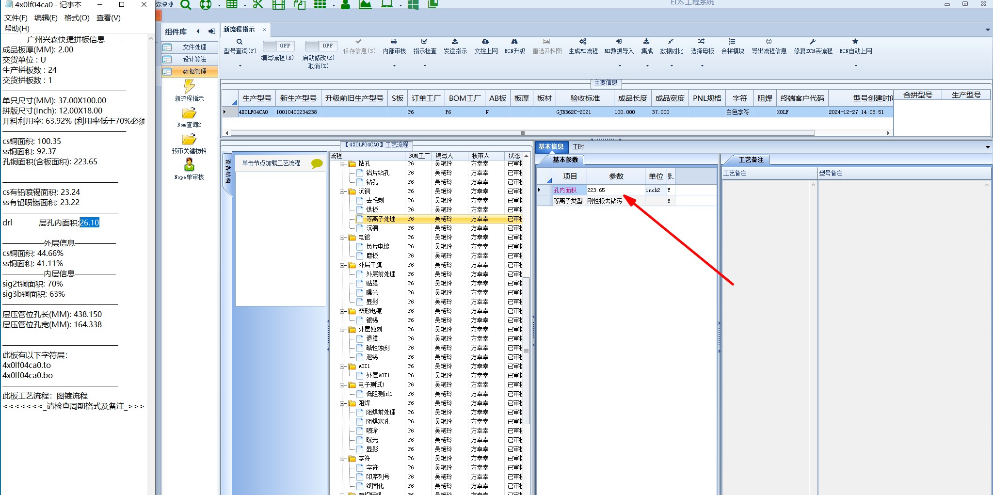Open the ECN自动上网 dropdown arrow
The height and width of the screenshot is (495, 993).
click(855, 66)
